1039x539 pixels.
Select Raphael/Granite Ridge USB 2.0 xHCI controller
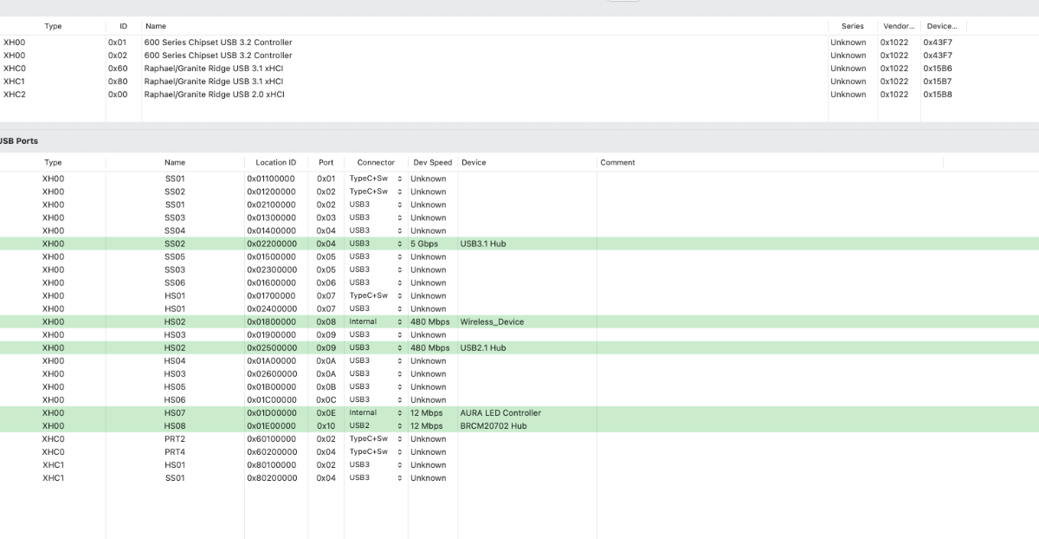pos(214,94)
